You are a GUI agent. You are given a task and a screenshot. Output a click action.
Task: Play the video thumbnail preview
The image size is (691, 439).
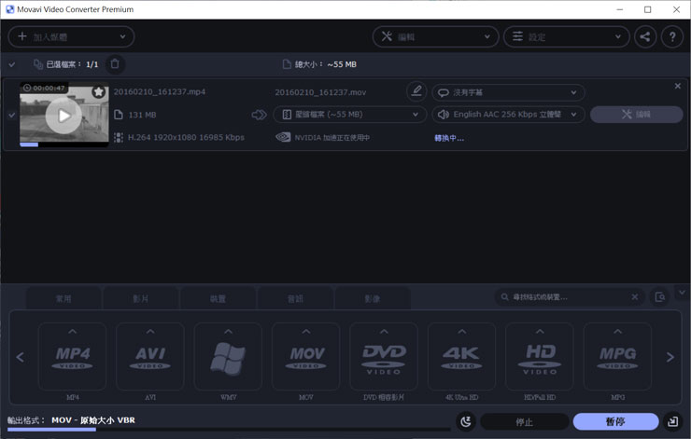[x=63, y=116]
